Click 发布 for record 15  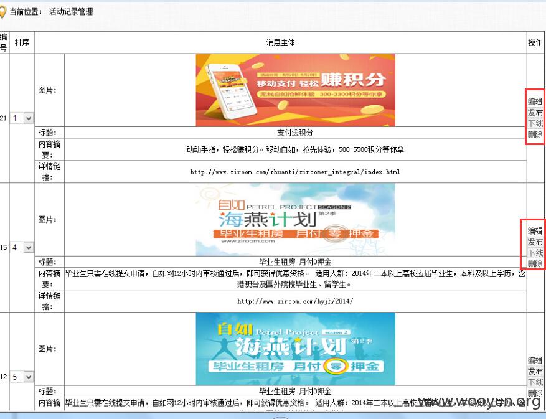click(x=535, y=242)
